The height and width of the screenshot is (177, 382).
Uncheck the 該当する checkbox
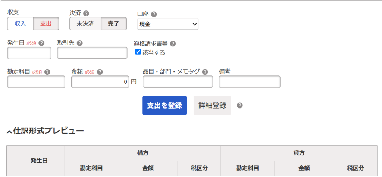[x=138, y=52]
